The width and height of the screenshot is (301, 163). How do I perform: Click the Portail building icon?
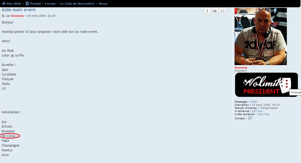pyautogui.click(x=27, y=4)
